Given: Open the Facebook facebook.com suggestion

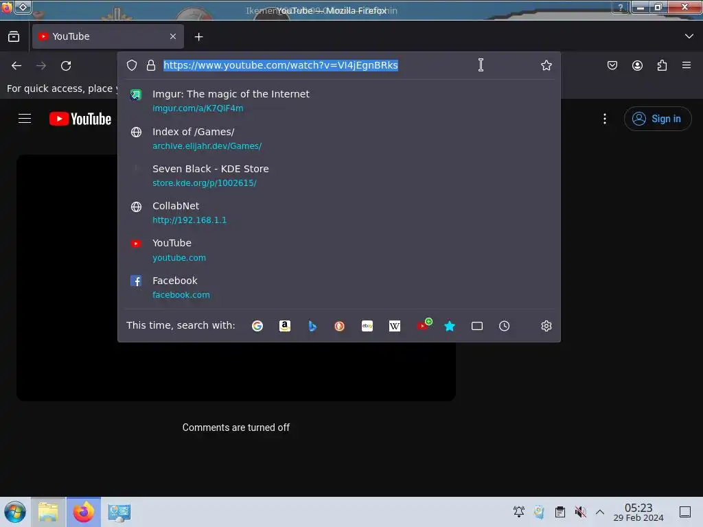Looking at the screenshot, I should 339,288.
